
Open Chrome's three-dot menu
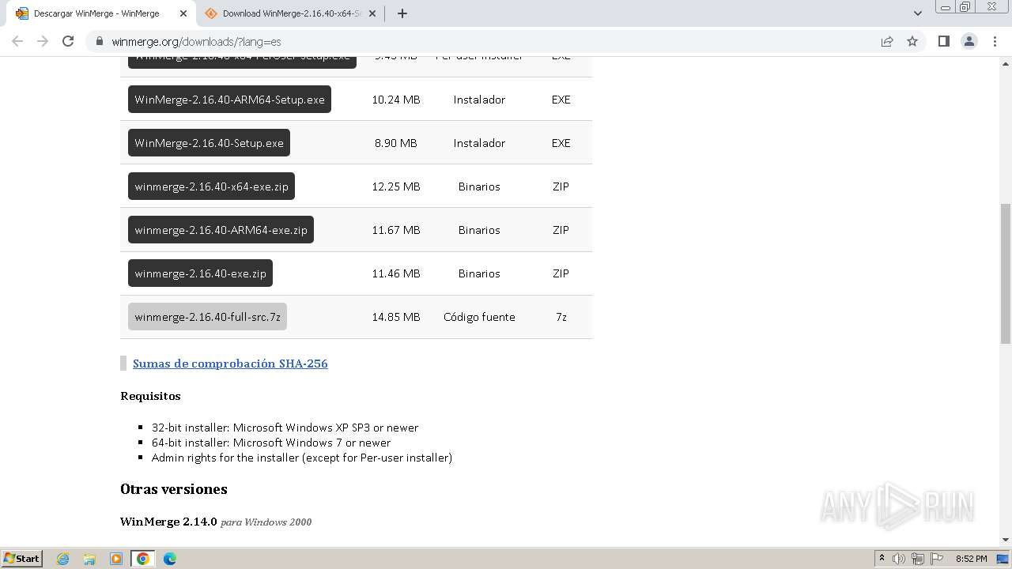coord(995,41)
